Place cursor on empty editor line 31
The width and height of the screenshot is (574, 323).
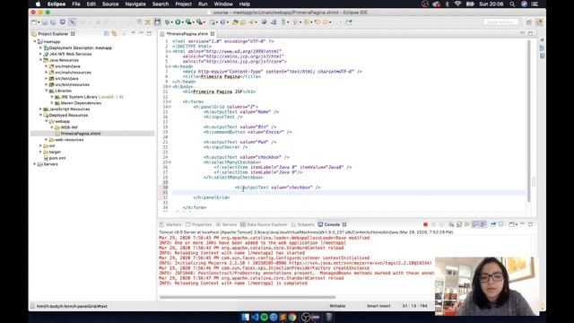pyautogui.click(x=349, y=192)
